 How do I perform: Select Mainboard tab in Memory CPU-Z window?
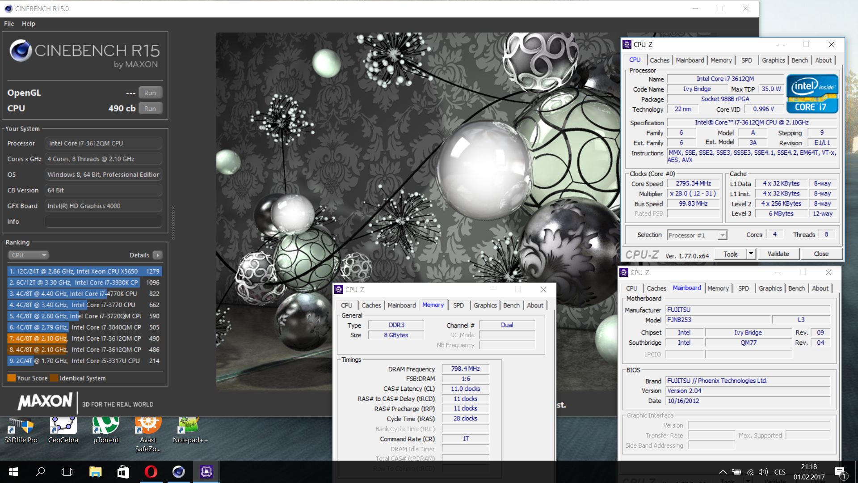pos(402,305)
